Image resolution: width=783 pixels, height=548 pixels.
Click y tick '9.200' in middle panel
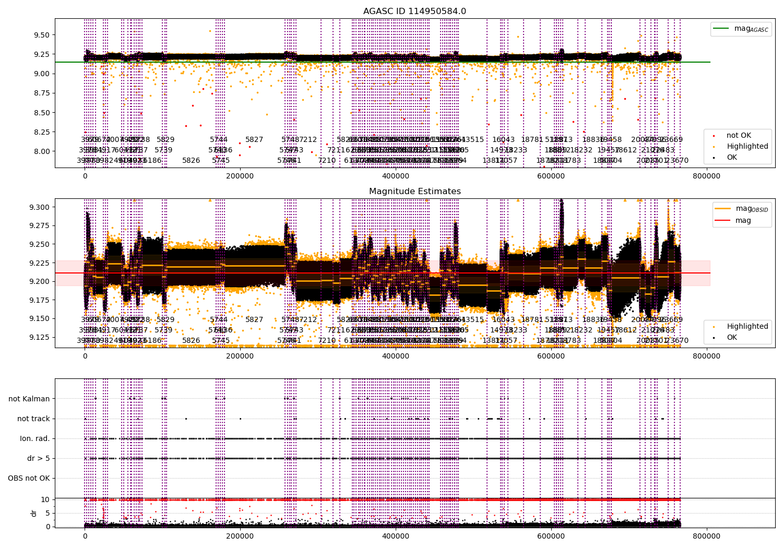coord(40,281)
